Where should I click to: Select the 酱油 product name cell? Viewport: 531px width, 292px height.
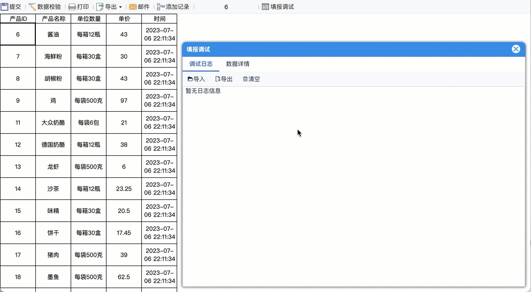tap(53, 34)
